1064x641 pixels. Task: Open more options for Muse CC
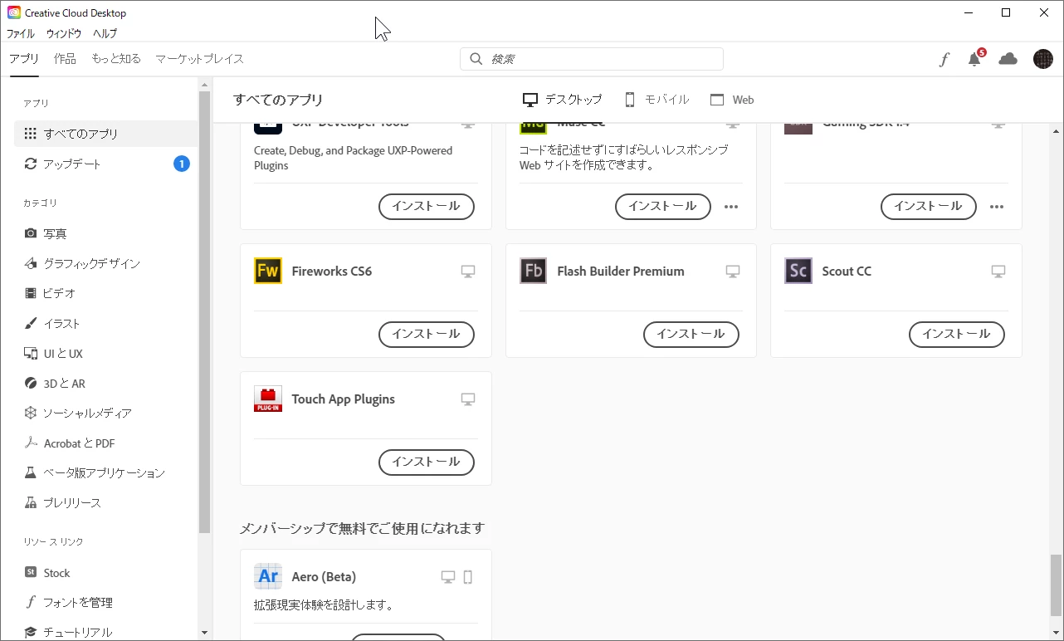(731, 207)
